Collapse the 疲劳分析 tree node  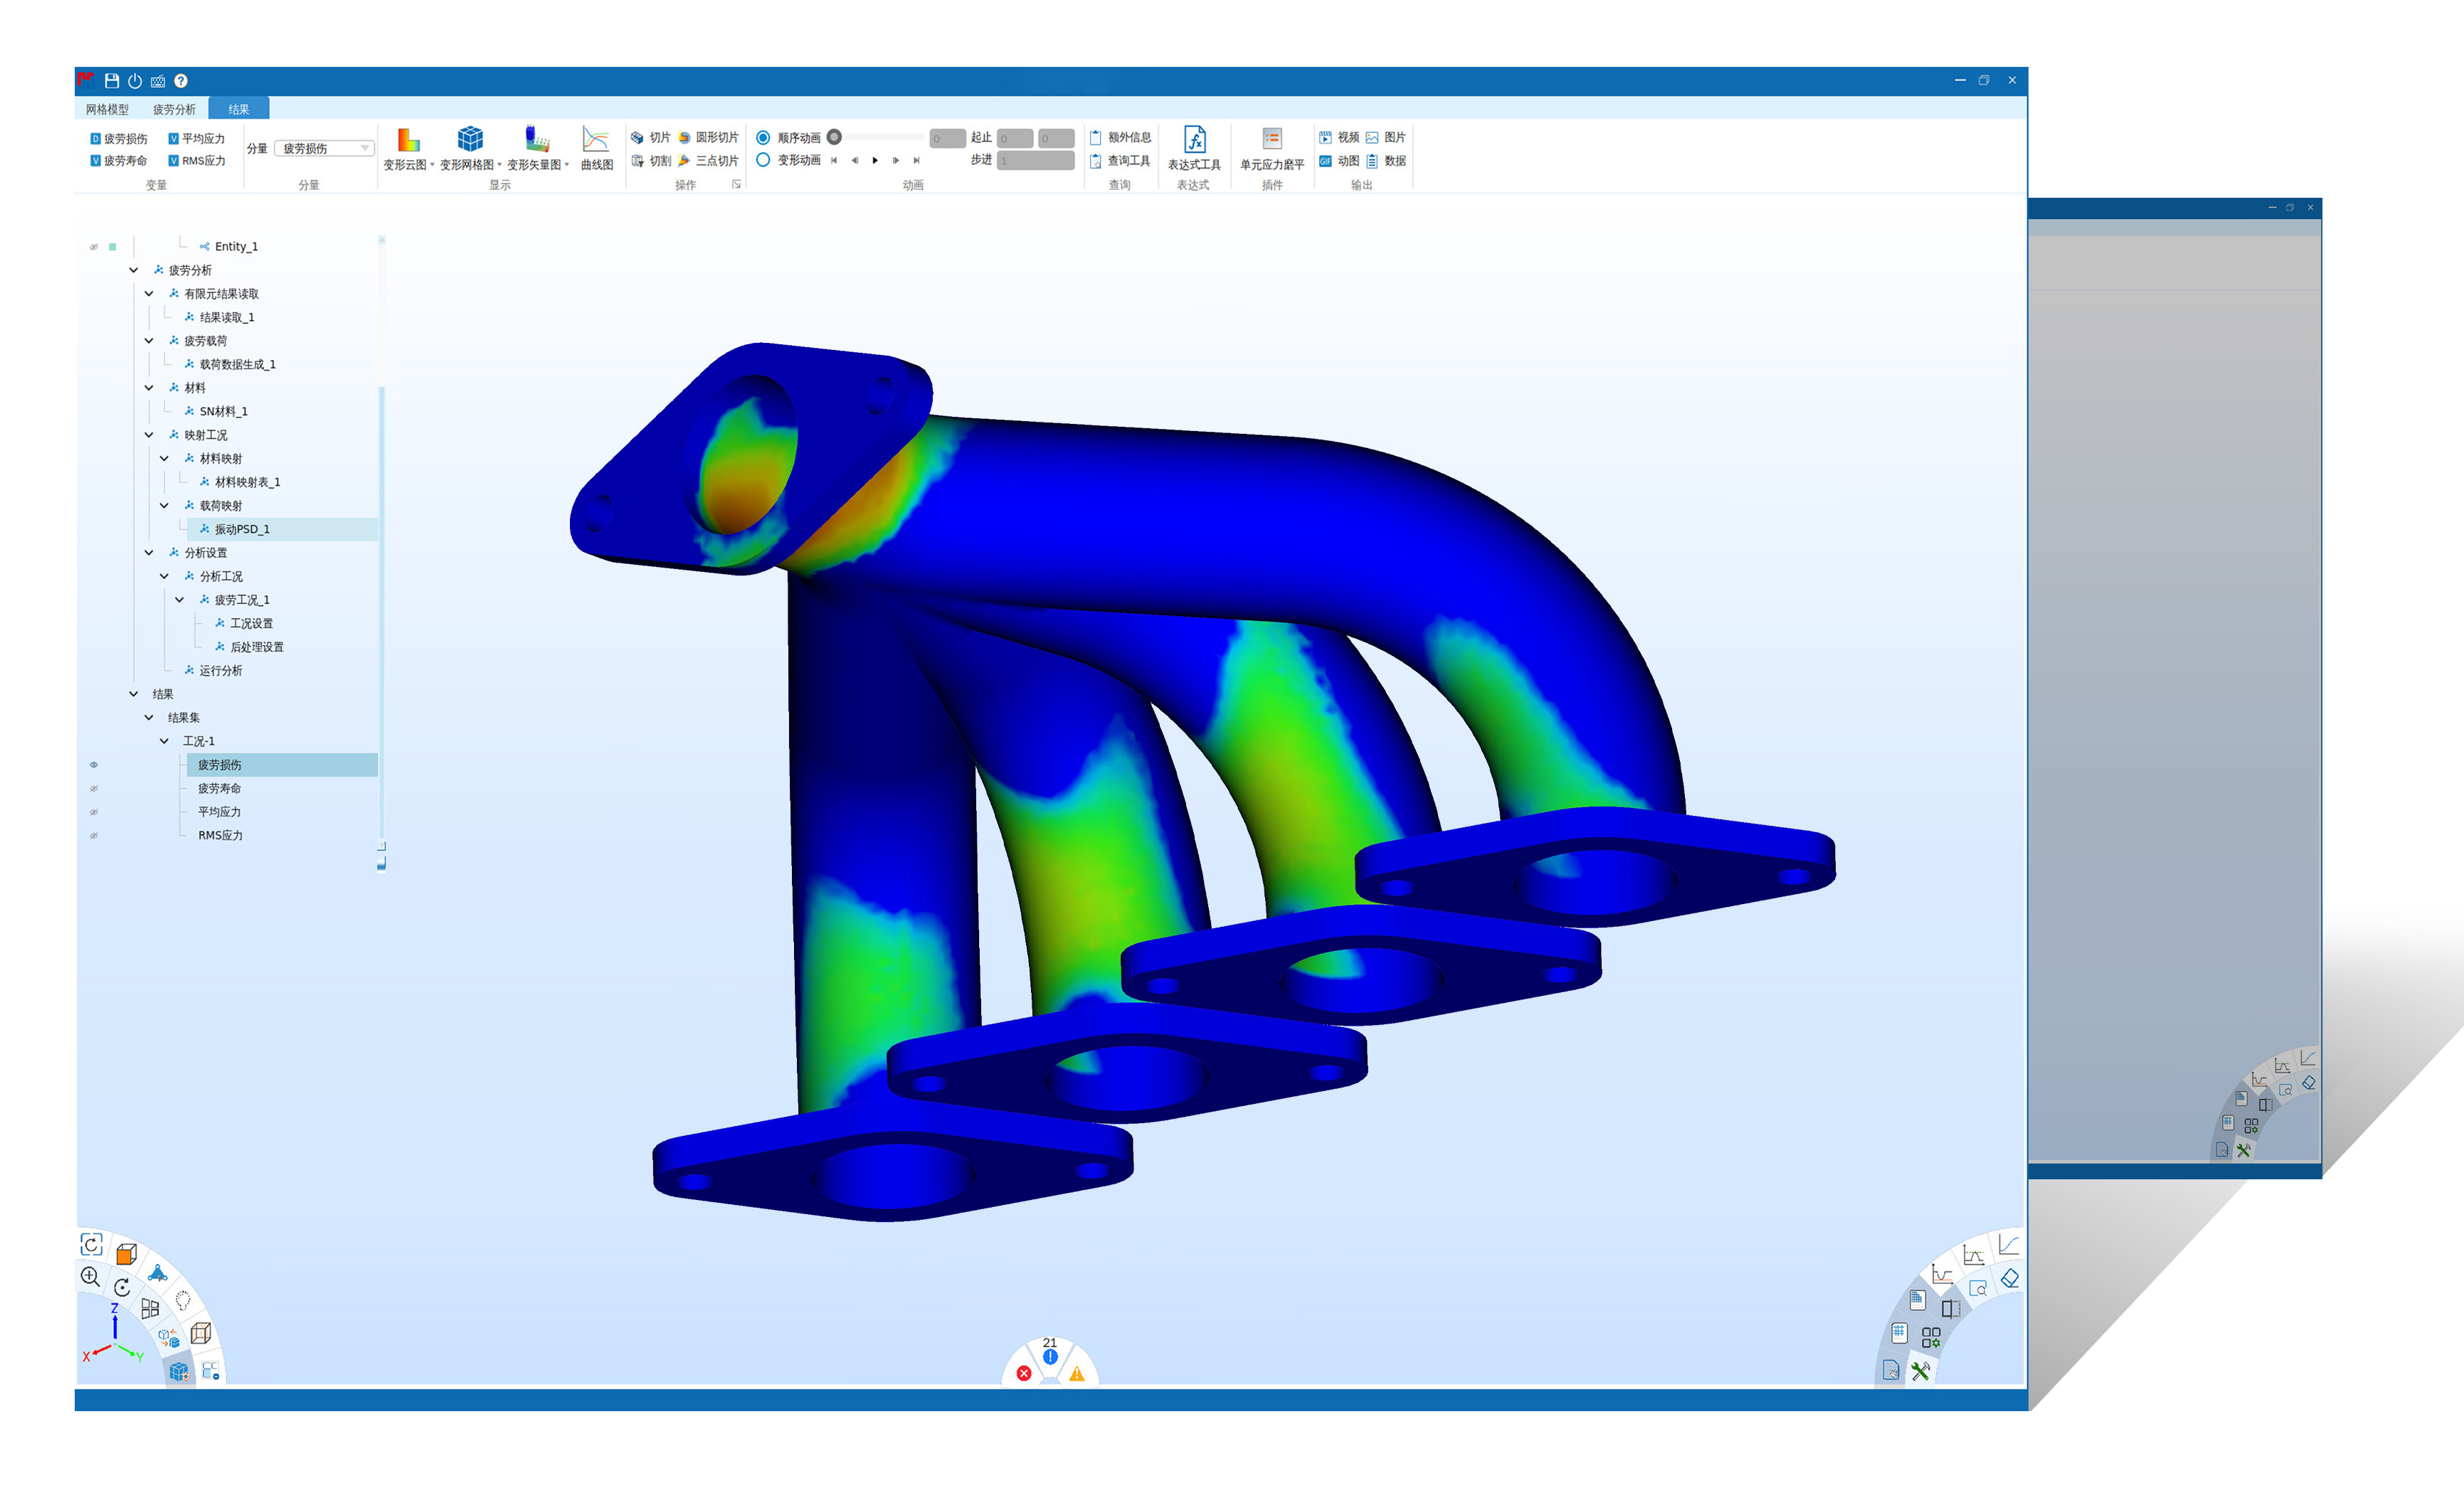(134, 270)
